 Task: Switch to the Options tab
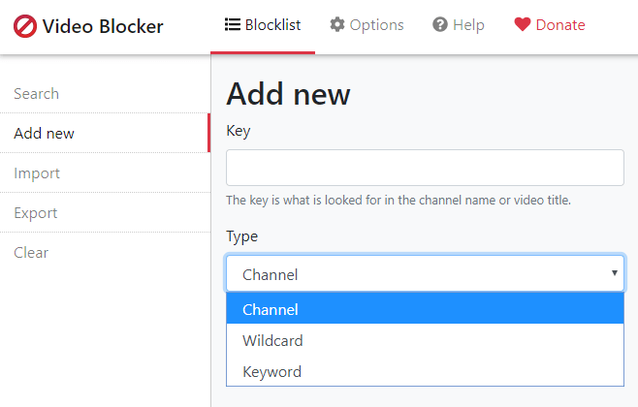tap(367, 25)
